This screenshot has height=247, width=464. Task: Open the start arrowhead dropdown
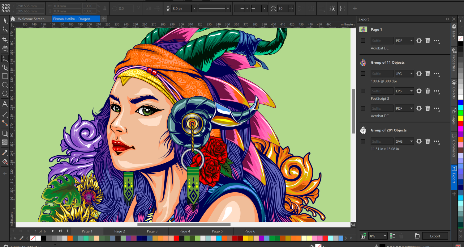(242, 9)
